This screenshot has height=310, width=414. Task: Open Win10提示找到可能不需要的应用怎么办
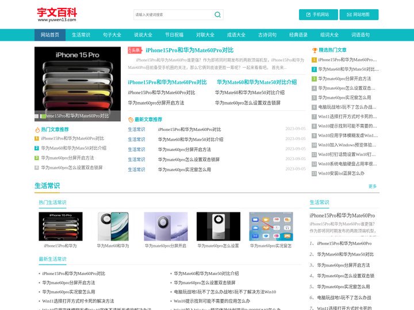(x=212, y=301)
